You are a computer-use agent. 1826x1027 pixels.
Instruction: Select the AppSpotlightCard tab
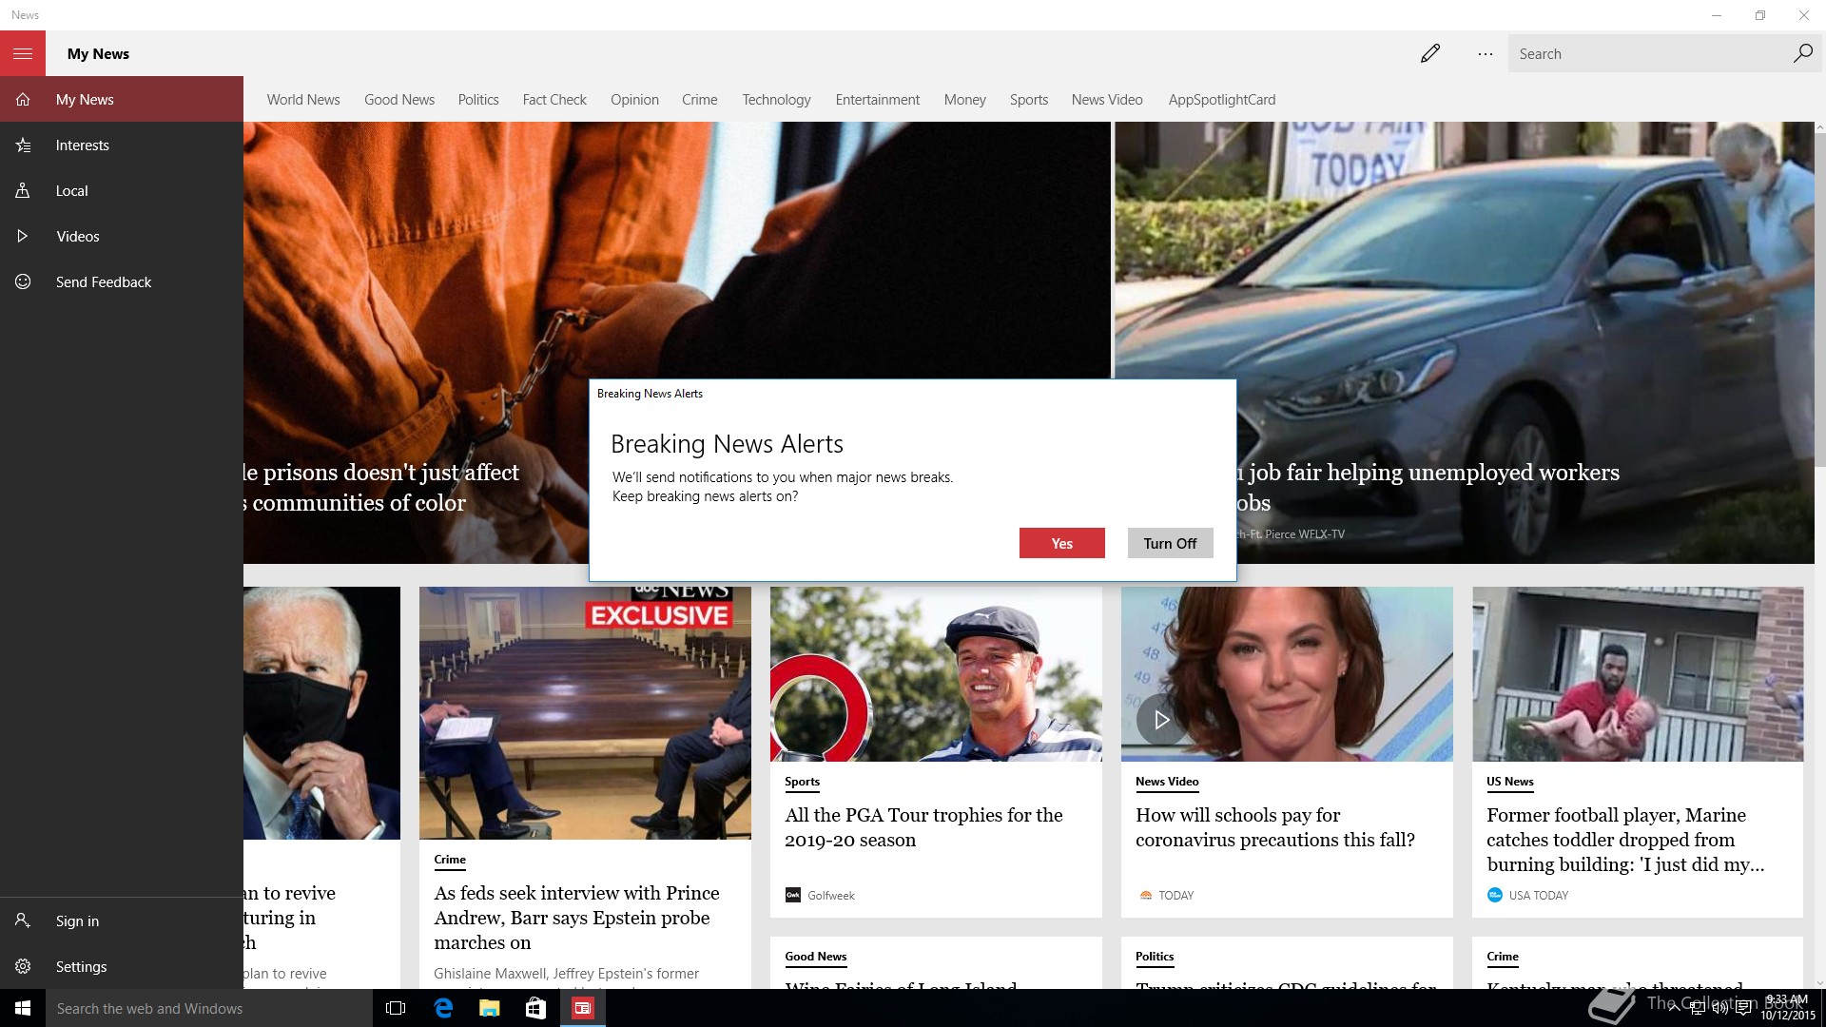click(x=1222, y=99)
